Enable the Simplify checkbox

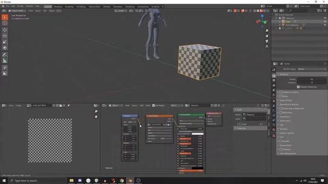tap(281, 141)
